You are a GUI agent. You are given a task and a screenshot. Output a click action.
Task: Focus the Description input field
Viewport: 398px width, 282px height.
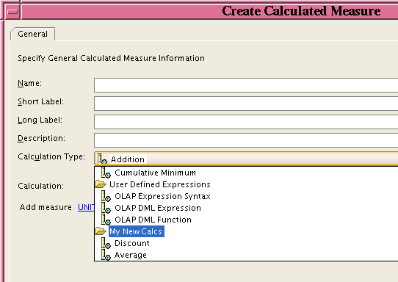click(x=246, y=140)
